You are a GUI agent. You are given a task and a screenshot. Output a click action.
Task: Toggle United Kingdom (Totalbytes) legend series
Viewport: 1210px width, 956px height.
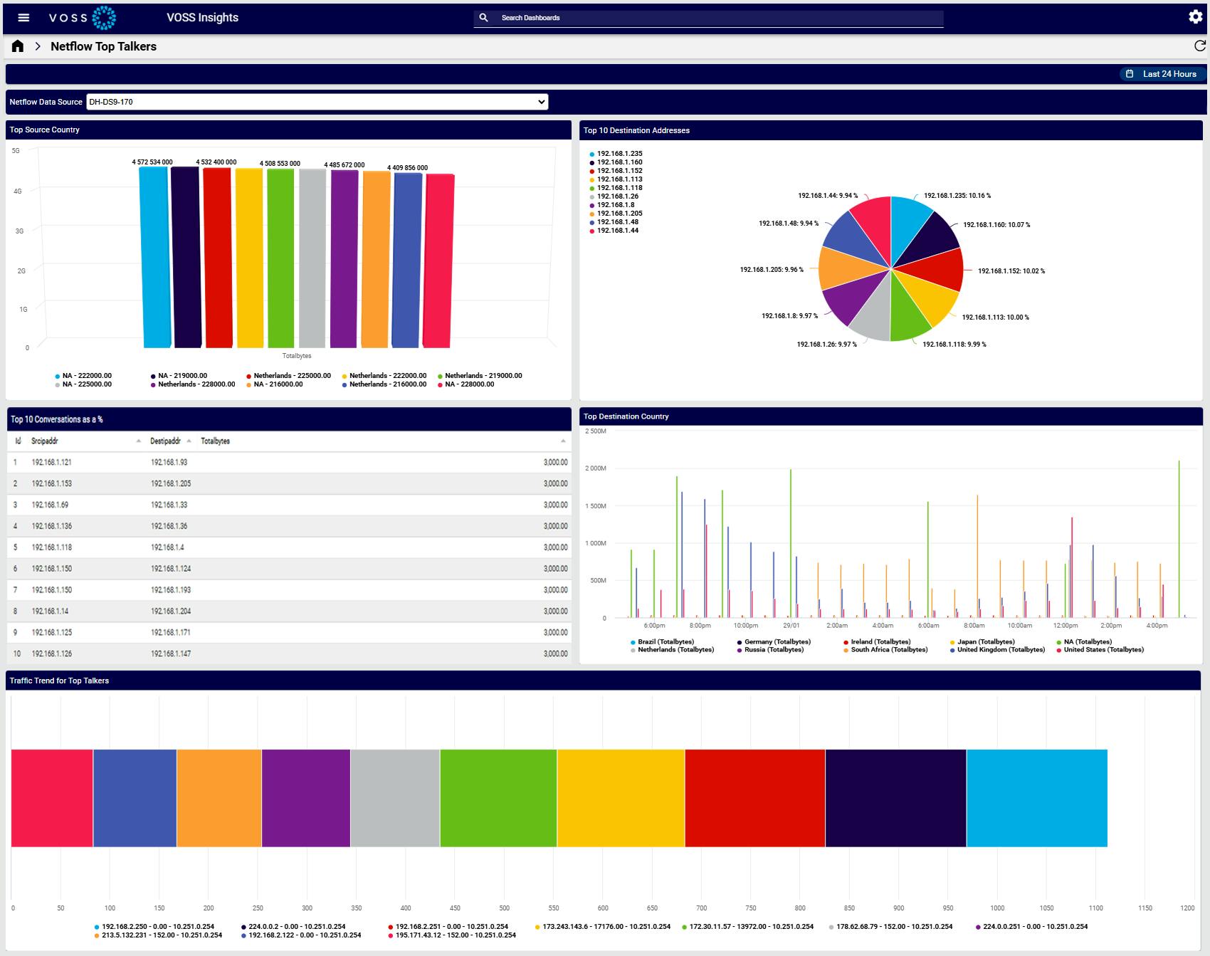pos(997,650)
